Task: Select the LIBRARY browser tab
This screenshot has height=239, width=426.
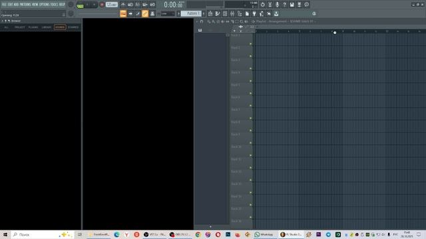Action: pos(47,27)
